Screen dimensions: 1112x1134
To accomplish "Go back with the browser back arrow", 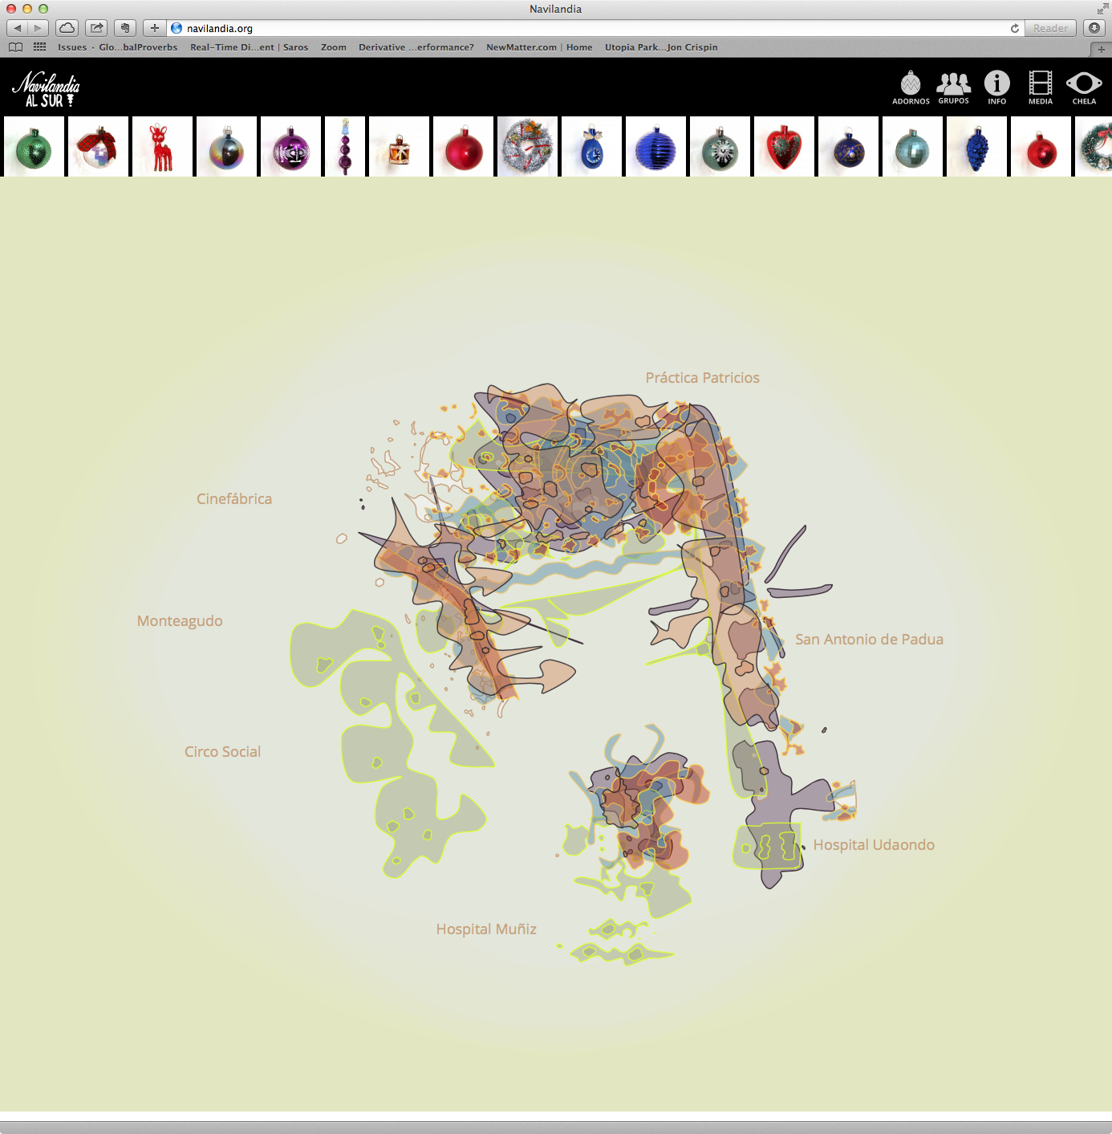I will [x=18, y=28].
